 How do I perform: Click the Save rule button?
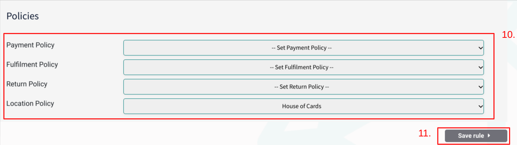476,136
